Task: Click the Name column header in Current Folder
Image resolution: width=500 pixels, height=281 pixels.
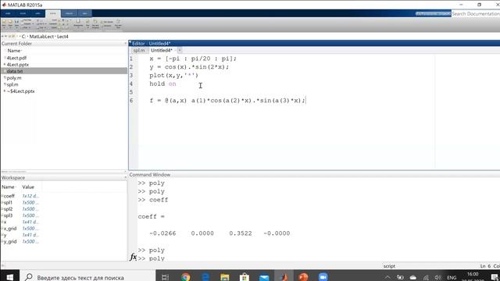Action: pyautogui.click(x=14, y=51)
